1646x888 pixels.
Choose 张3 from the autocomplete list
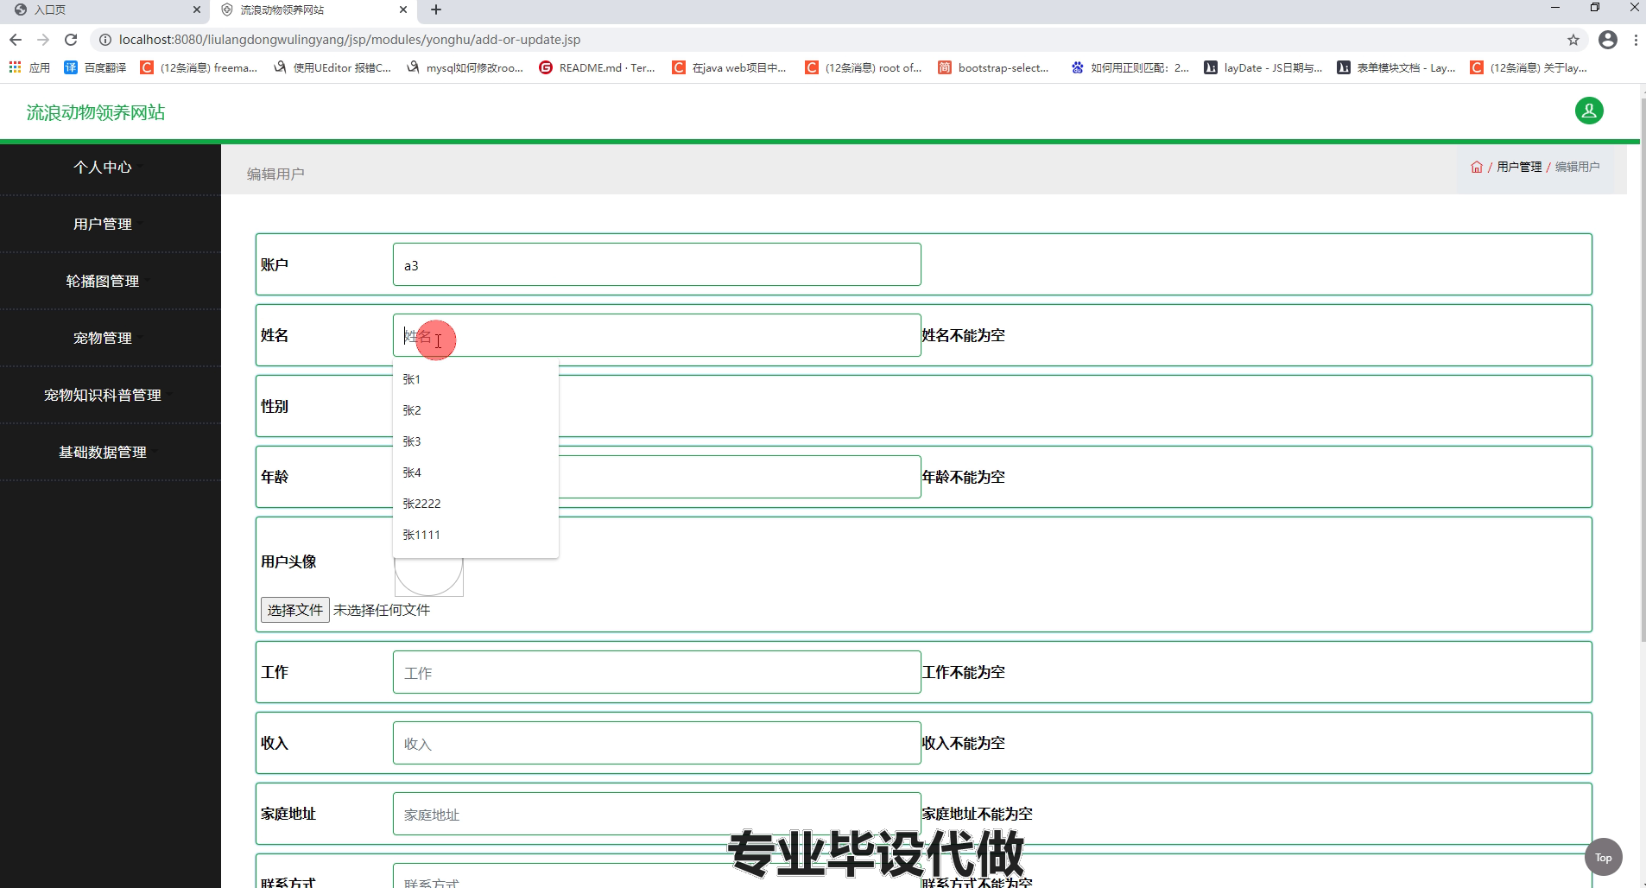pos(475,441)
